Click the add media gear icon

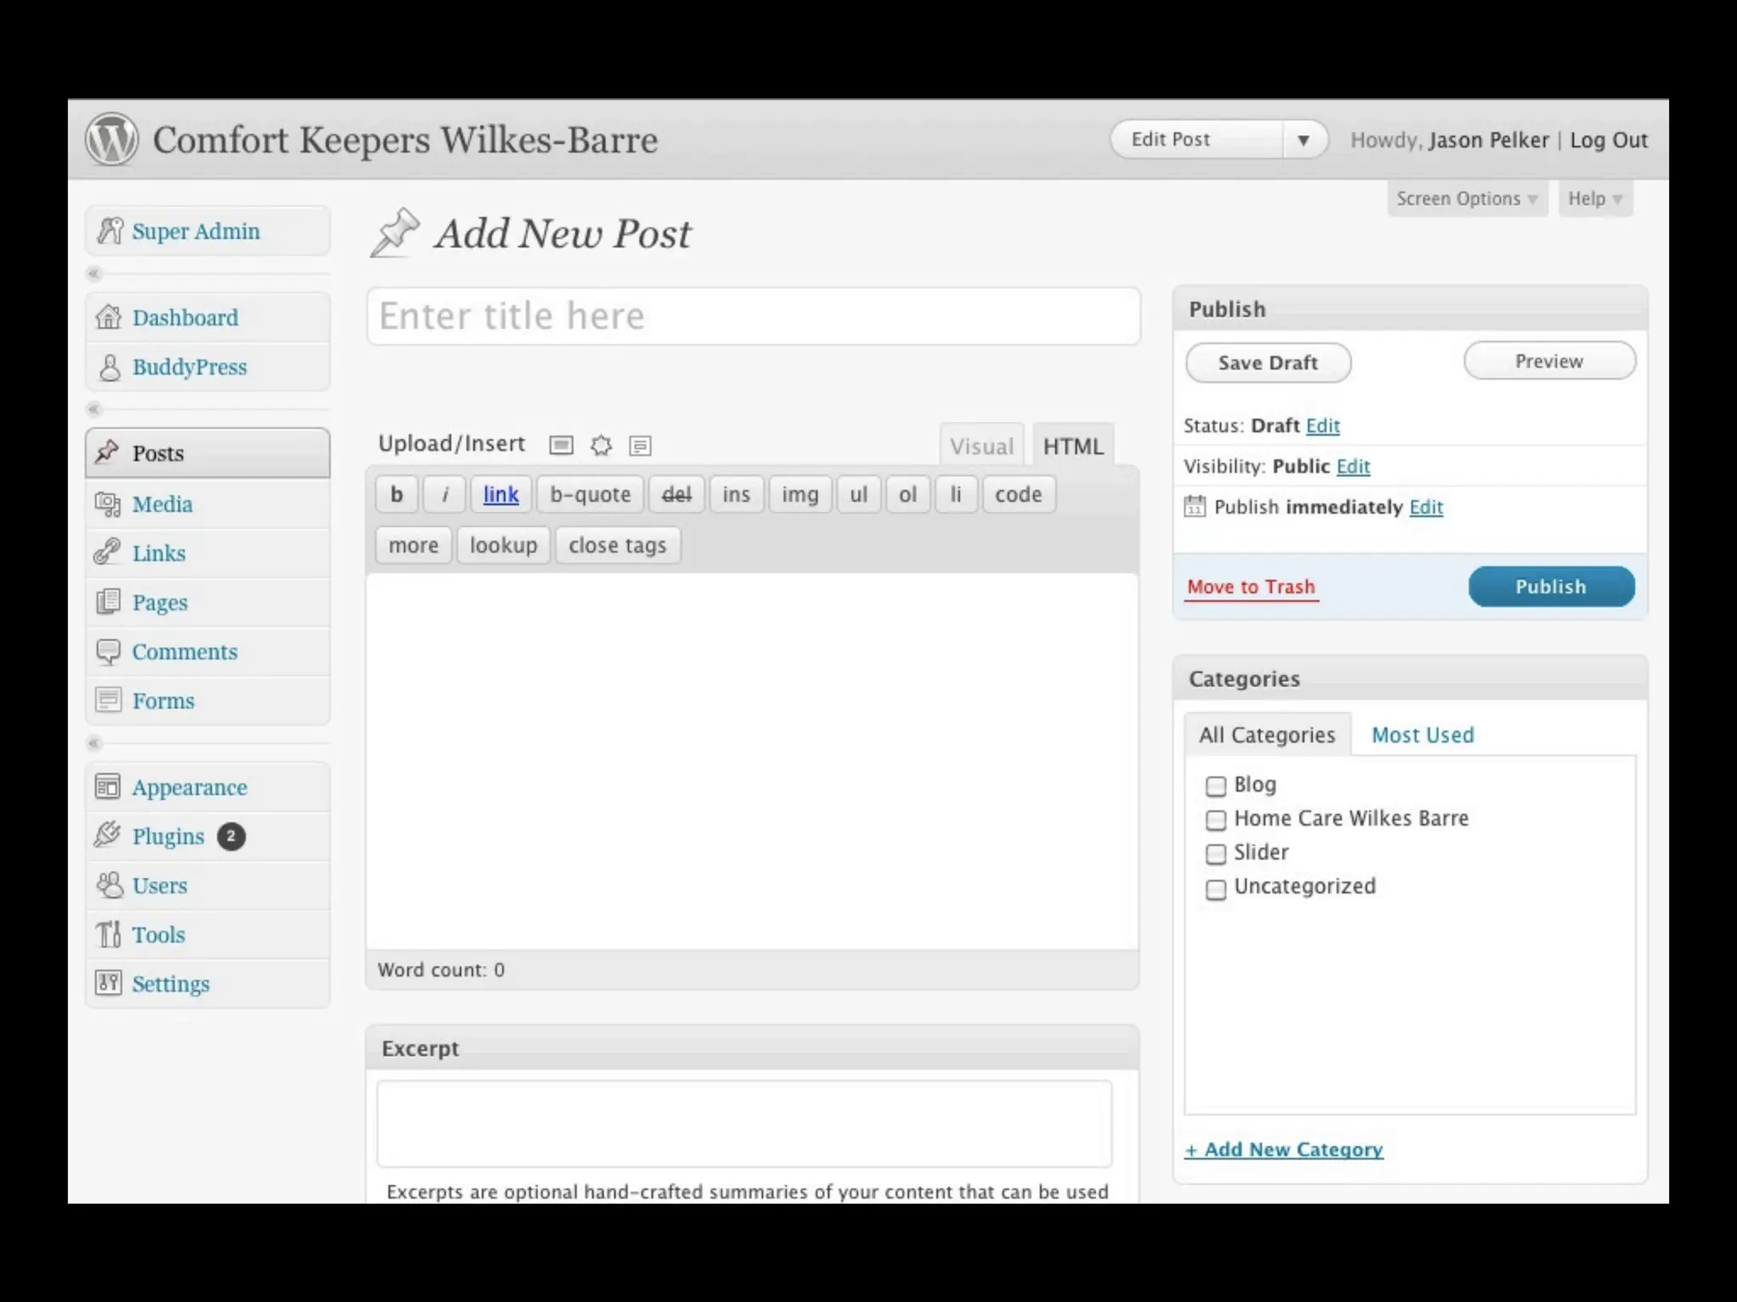tap(600, 445)
